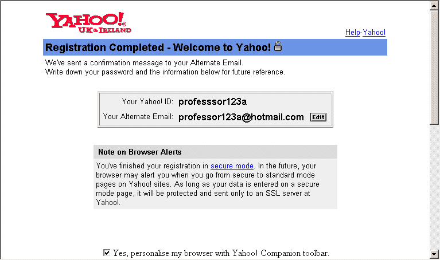Viewport: 440px width, 260px height.
Task: Open the Help link
Action: tap(352, 33)
